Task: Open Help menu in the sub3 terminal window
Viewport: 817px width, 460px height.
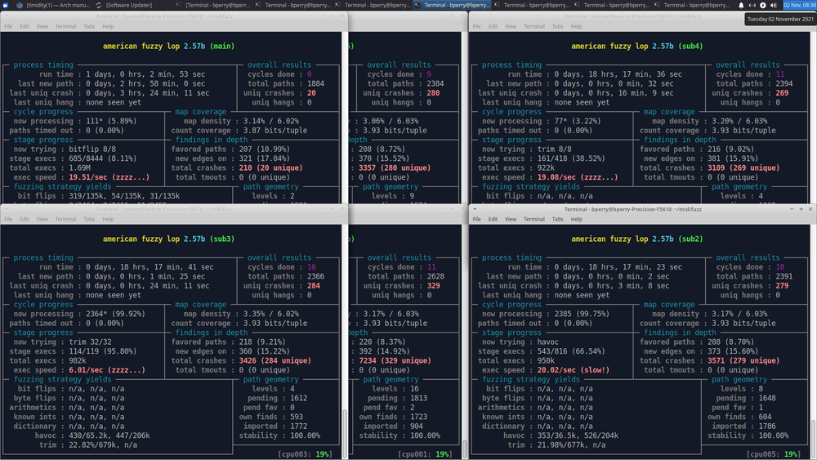Action: point(108,219)
